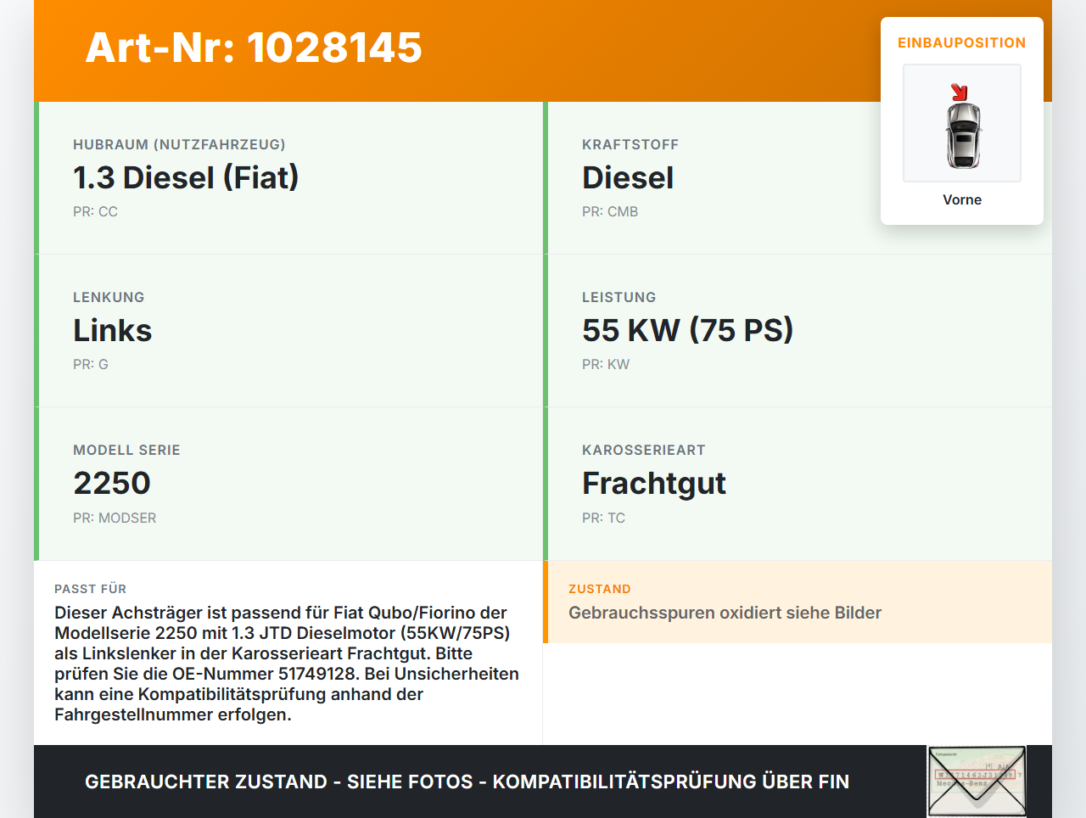Screen dimensions: 1086x818
Task: Select the KAROSSERIEART value Frachtgut
Action: [x=654, y=483]
